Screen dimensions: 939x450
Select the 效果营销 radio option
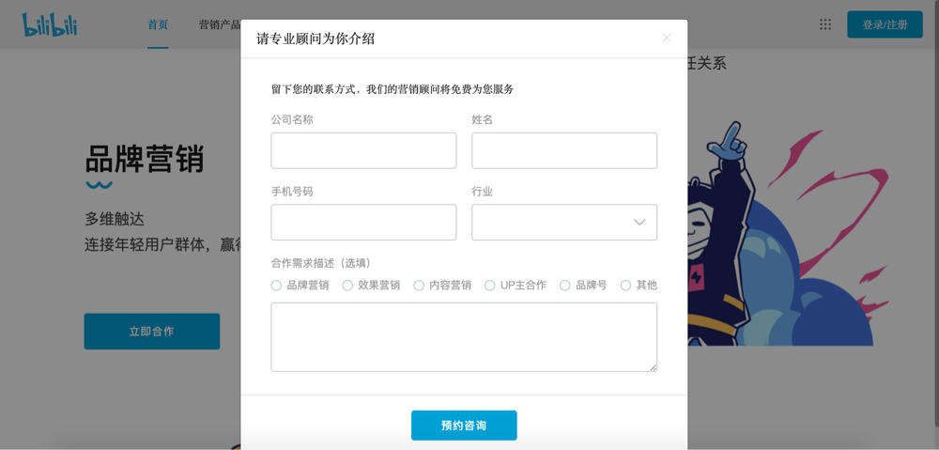(347, 286)
